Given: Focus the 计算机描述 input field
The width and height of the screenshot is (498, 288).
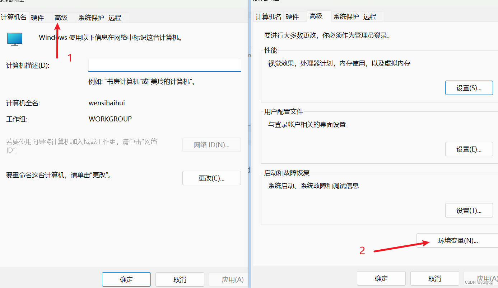Looking at the screenshot, I should click(x=165, y=65).
